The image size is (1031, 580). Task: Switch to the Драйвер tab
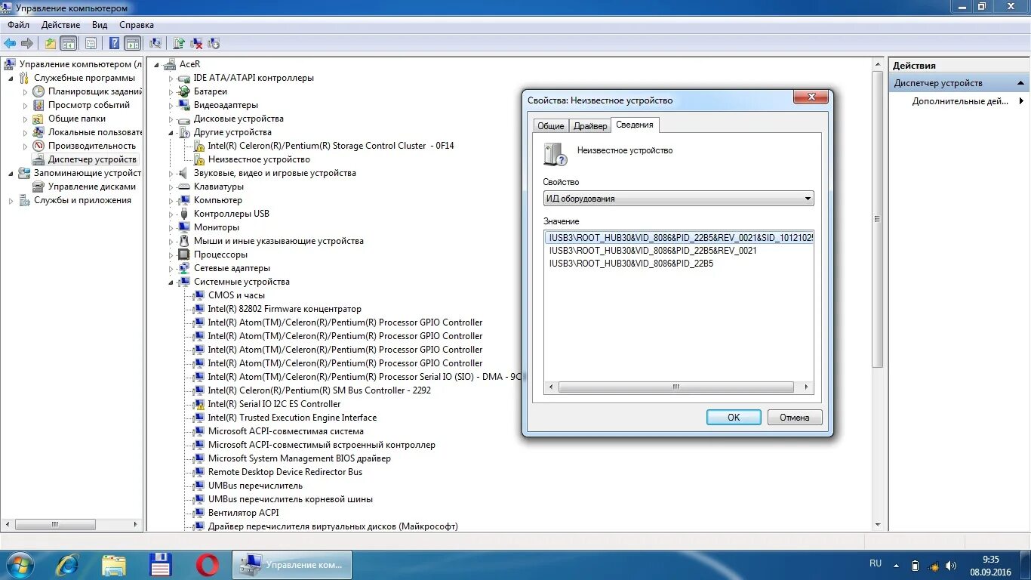[589, 126]
